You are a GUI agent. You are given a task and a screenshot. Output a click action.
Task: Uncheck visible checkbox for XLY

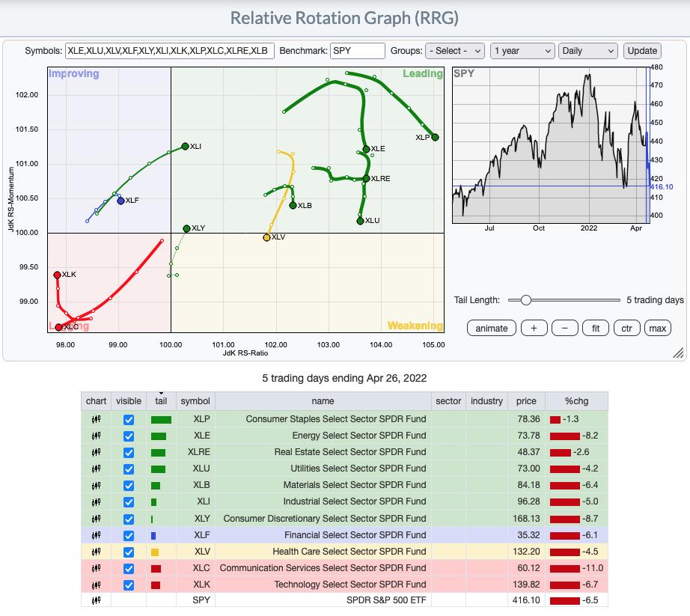pos(129,519)
